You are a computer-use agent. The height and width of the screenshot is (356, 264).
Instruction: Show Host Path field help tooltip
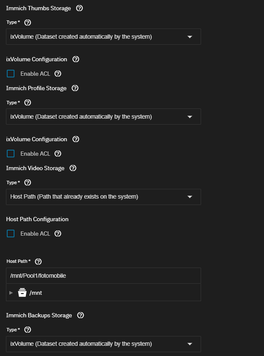[38, 261]
